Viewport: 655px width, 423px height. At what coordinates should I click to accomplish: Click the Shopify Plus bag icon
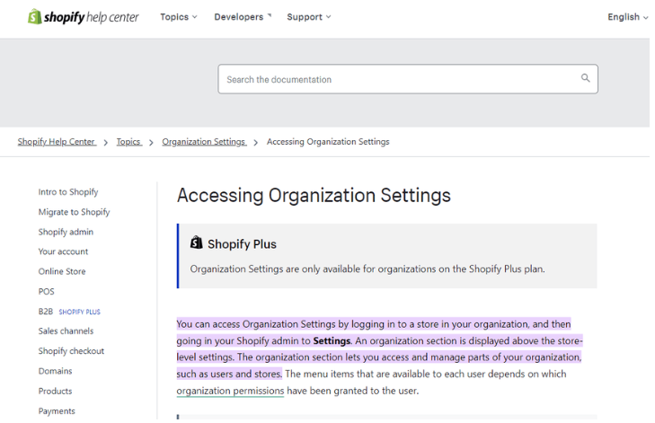coord(196,243)
